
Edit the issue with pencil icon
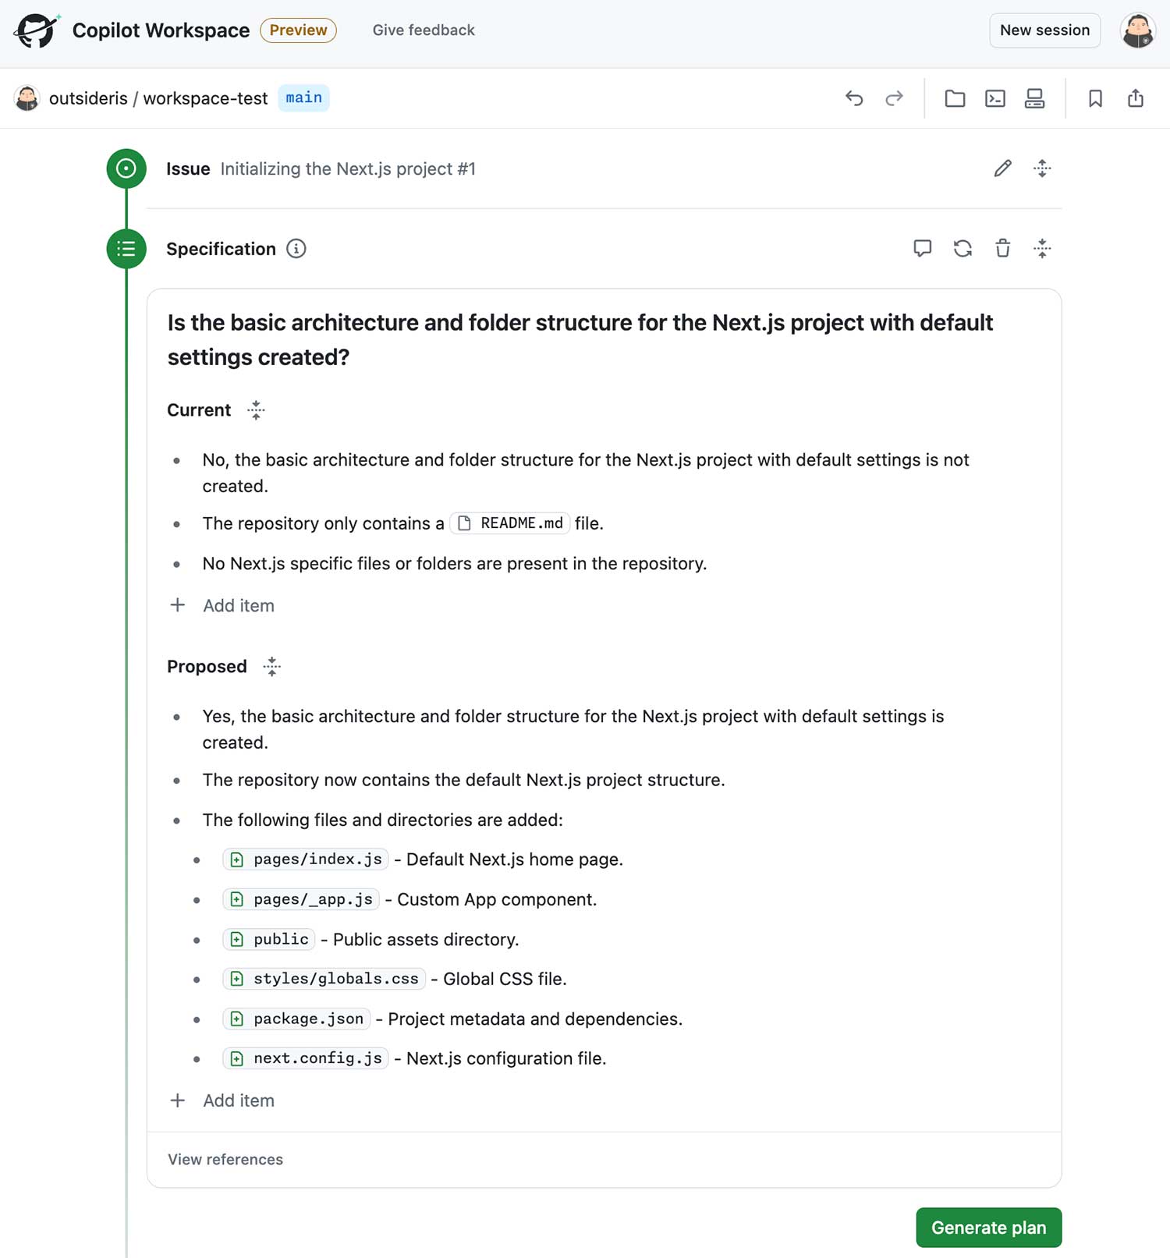1002,168
